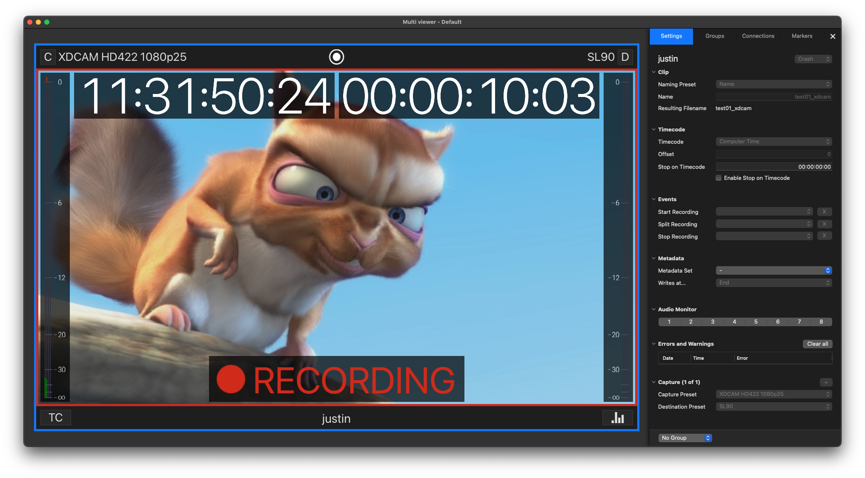Click the 11:31:50:24 timecode display
This screenshot has width=865, height=478.
pyautogui.click(x=204, y=96)
